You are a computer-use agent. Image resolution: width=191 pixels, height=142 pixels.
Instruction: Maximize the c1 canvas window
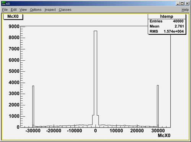click(182, 3)
